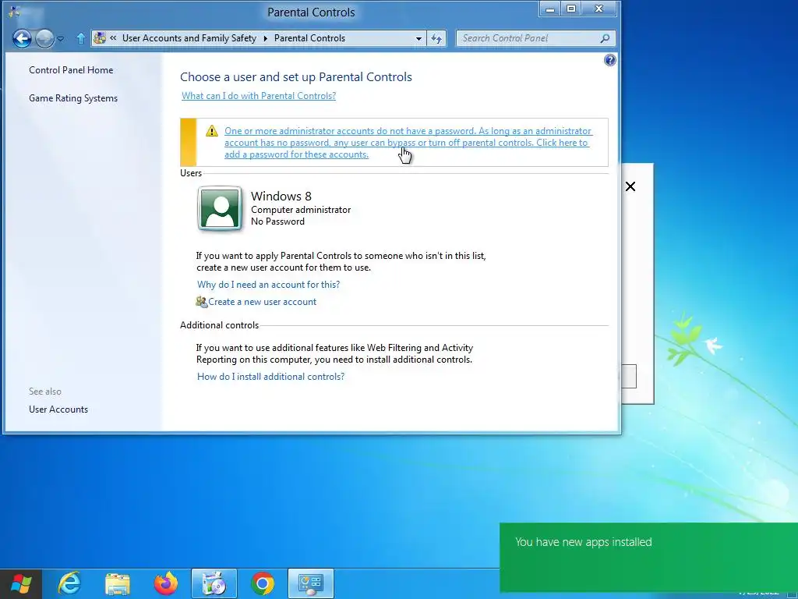Launch Firefox from the taskbar
The height and width of the screenshot is (599, 798).
coord(165,583)
